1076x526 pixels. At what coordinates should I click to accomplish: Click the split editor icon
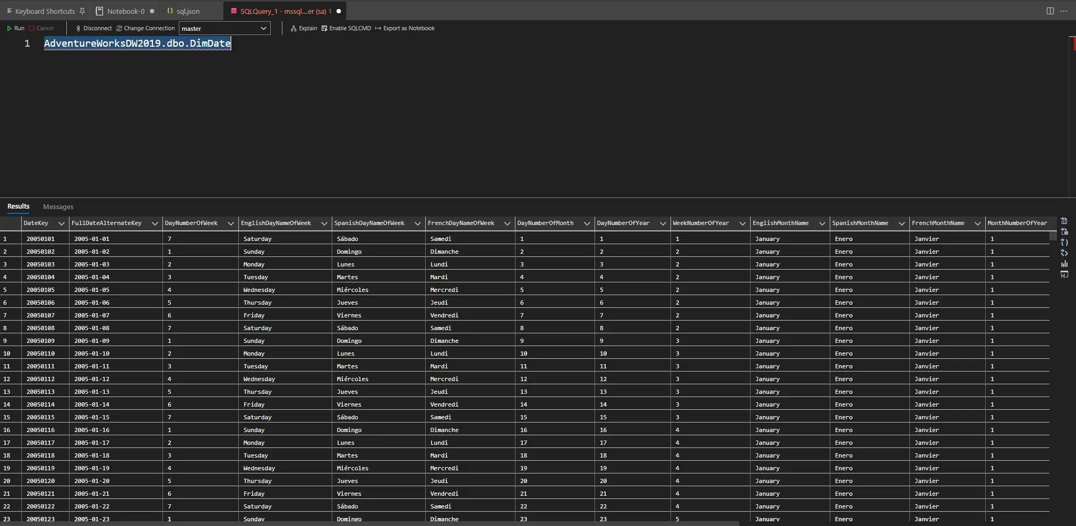click(1050, 11)
